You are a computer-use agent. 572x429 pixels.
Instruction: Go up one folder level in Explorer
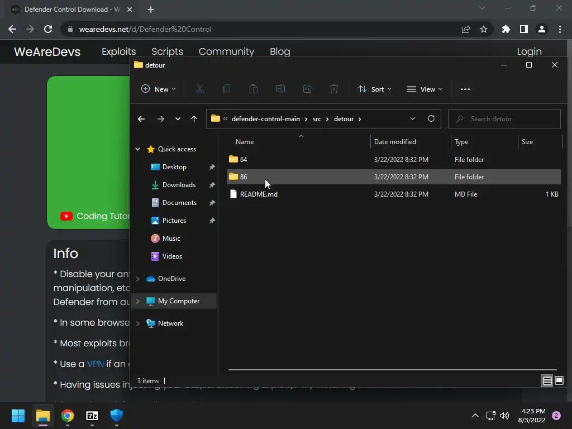194,119
